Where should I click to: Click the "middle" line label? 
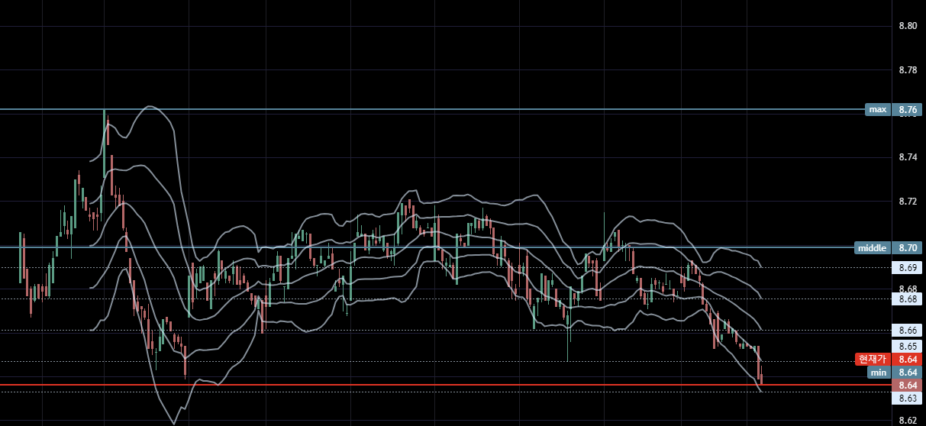pos(872,247)
